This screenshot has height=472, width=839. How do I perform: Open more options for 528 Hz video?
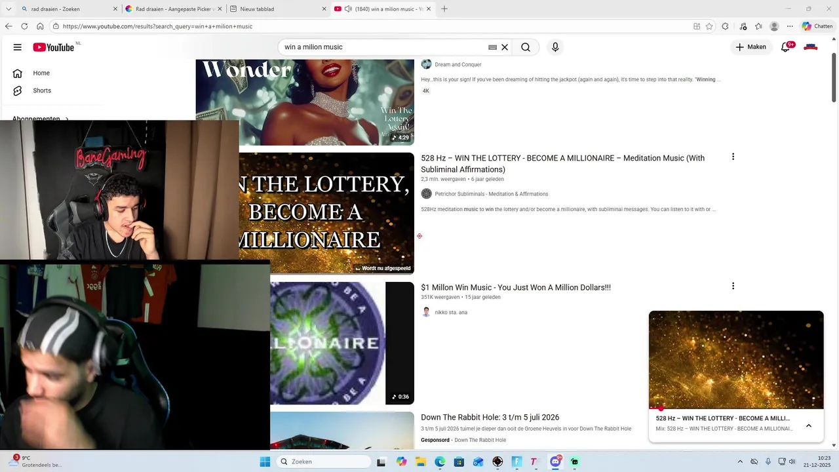click(733, 157)
